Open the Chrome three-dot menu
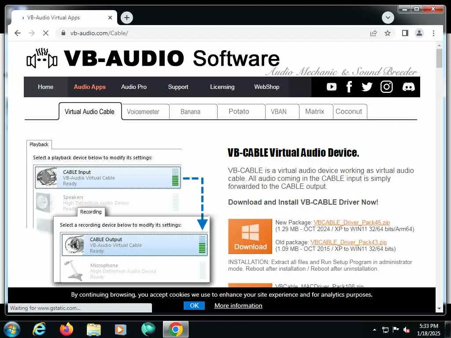 click(x=433, y=33)
